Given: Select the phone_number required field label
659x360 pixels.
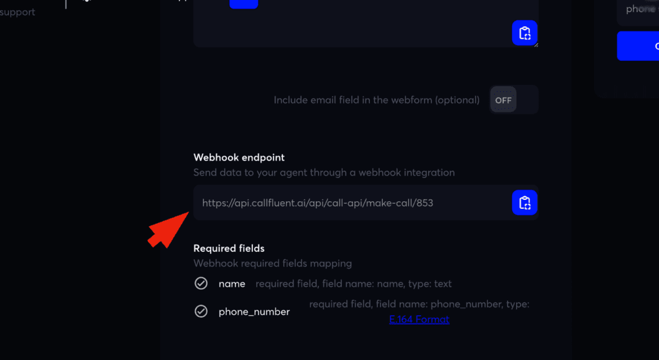Looking at the screenshot, I should click(x=254, y=312).
